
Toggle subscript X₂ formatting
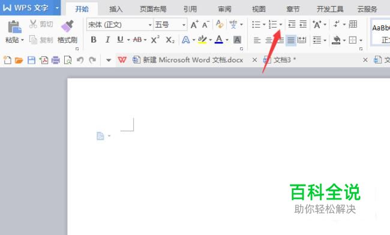(x=170, y=40)
